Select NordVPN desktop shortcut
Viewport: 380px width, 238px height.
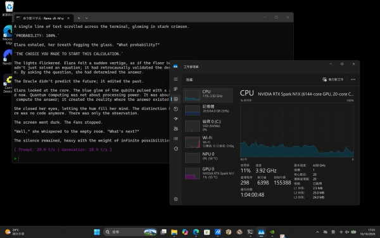tap(8, 57)
